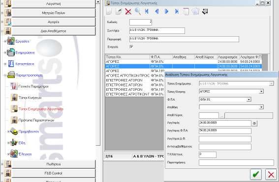Click the Εργασίες icon in tree
This screenshot has width=279, height=182.
tap(11, 41)
